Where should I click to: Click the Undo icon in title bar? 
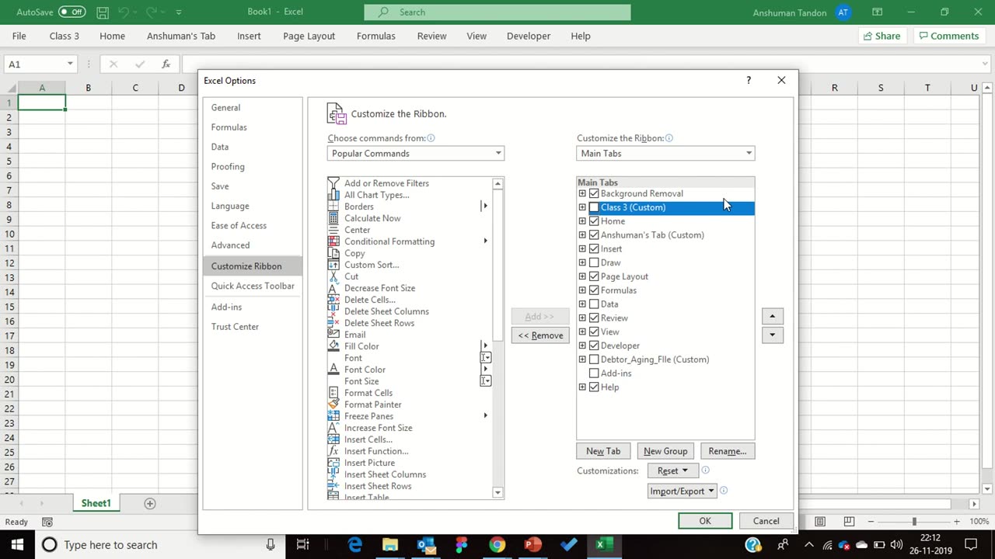tap(123, 12)
